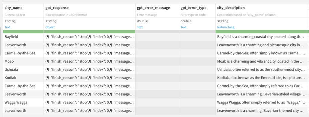Screen dimensions: 309x117
Task: Click the Natural lang. meaning link
Action: click(x=226, y=27)
